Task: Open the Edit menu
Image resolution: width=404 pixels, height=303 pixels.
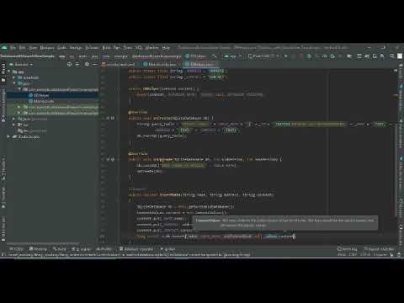Action: pos(22,48)
